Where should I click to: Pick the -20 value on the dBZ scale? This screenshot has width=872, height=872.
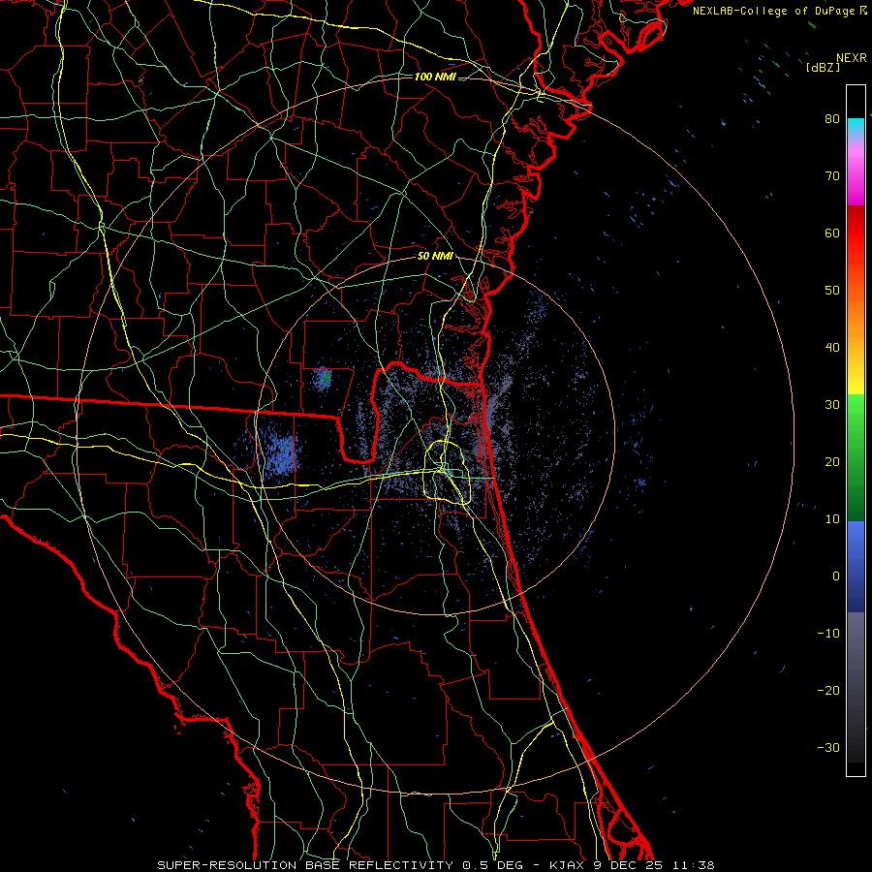(x=828, y=691)
